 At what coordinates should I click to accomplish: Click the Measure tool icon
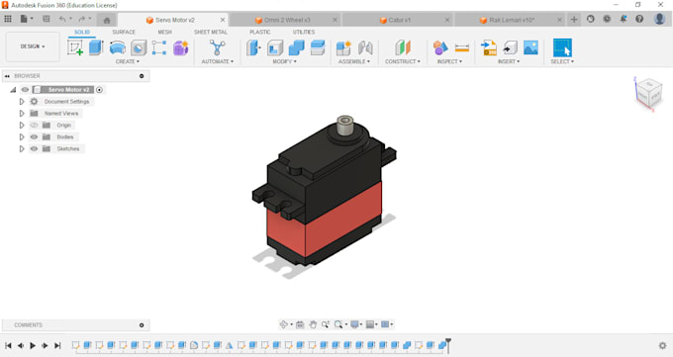tap(462, 47)
